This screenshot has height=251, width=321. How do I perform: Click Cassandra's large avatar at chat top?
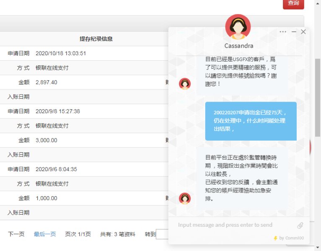(238, 27)
